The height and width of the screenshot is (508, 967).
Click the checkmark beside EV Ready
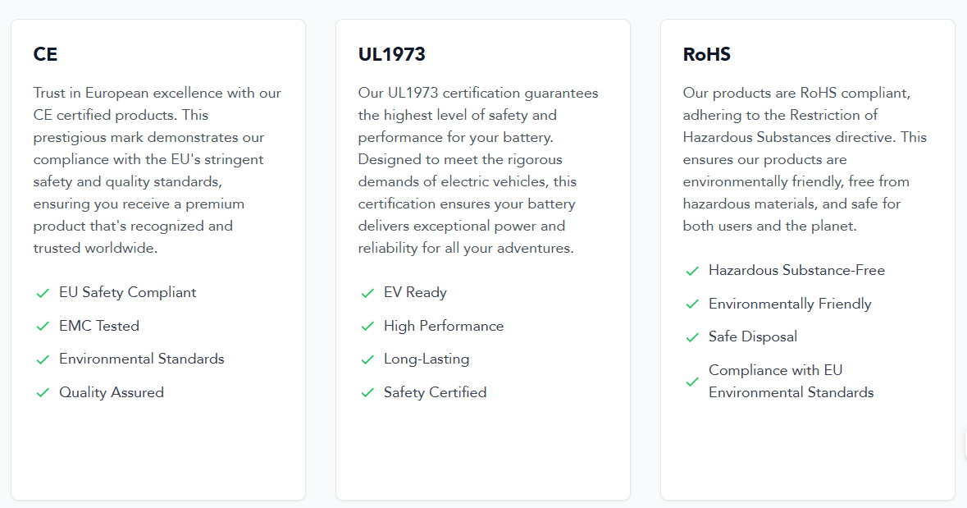[367, 293]
